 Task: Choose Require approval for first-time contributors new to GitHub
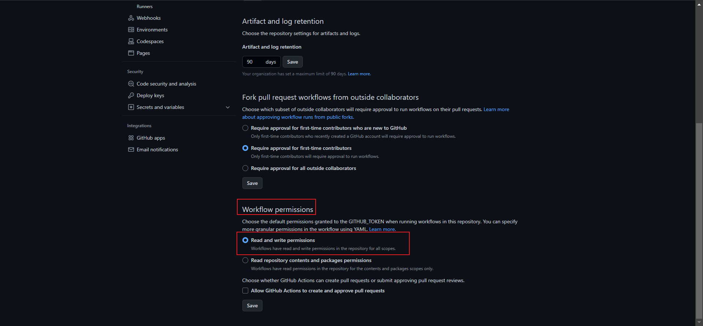coord(245,128)
